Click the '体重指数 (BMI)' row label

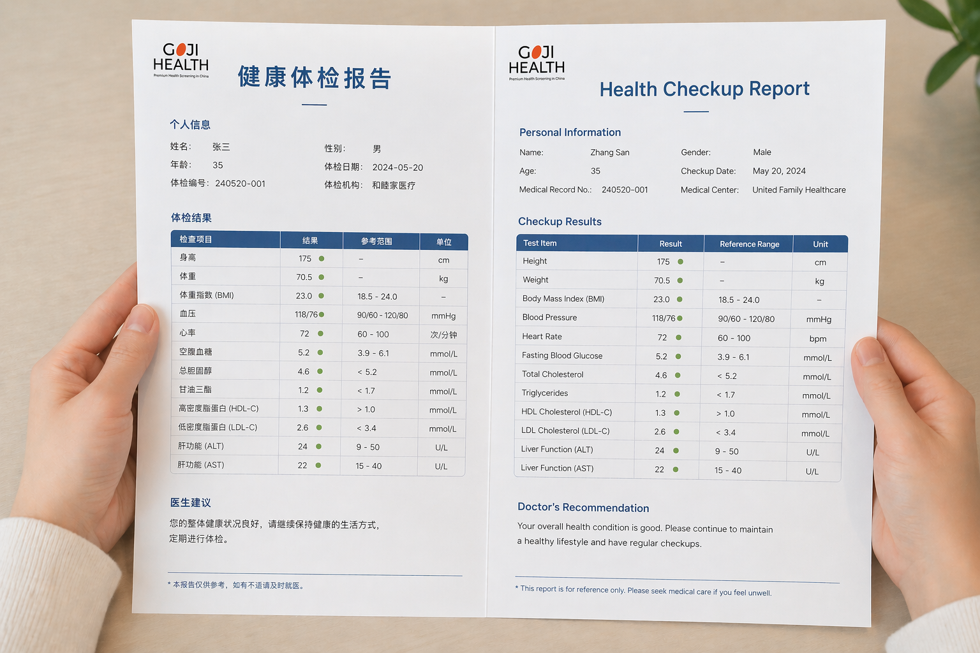[207, 295]
